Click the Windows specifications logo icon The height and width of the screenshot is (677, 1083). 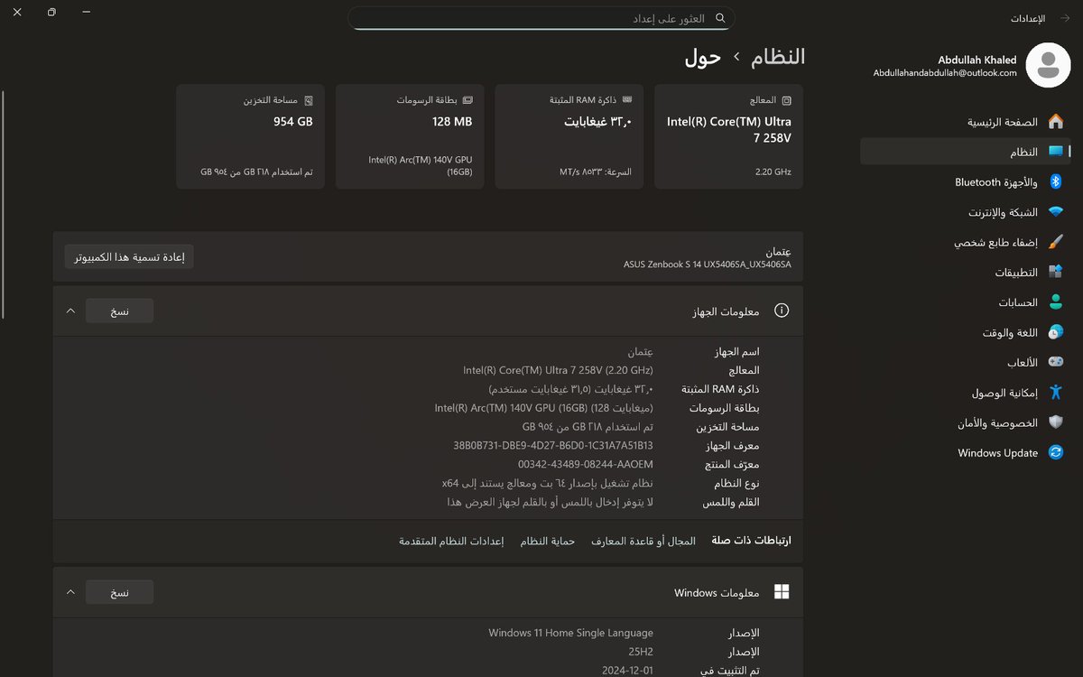tap(782, 592)
